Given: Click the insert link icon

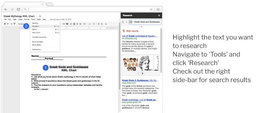Looking at the screenshot, I should [64, 24].
